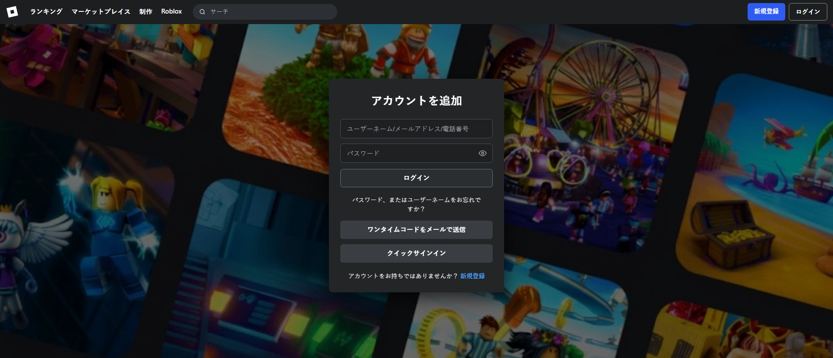Click ワンタイムコードをメールで送信 button
Screen dimensions: 833x358
pos(416,230)
